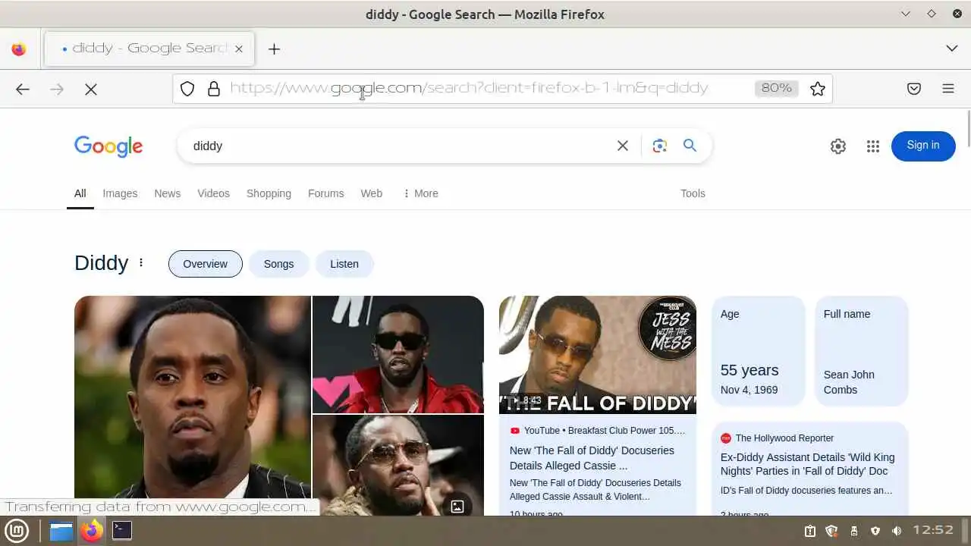971x546 pixels.
Task: Switch to Forums results tab
Action: [326, 193]
